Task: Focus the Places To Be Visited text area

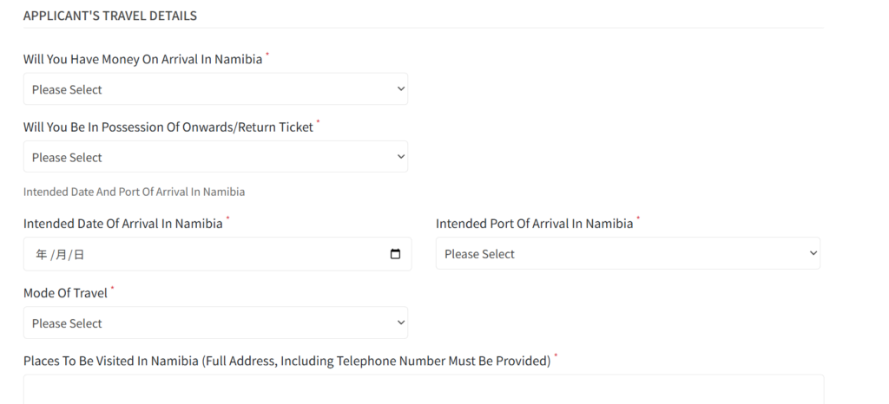Action: click(x=423, y=390)
